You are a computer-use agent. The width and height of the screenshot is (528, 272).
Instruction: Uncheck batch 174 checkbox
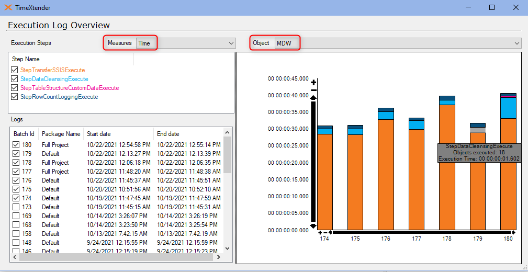(x=16, y=198)
